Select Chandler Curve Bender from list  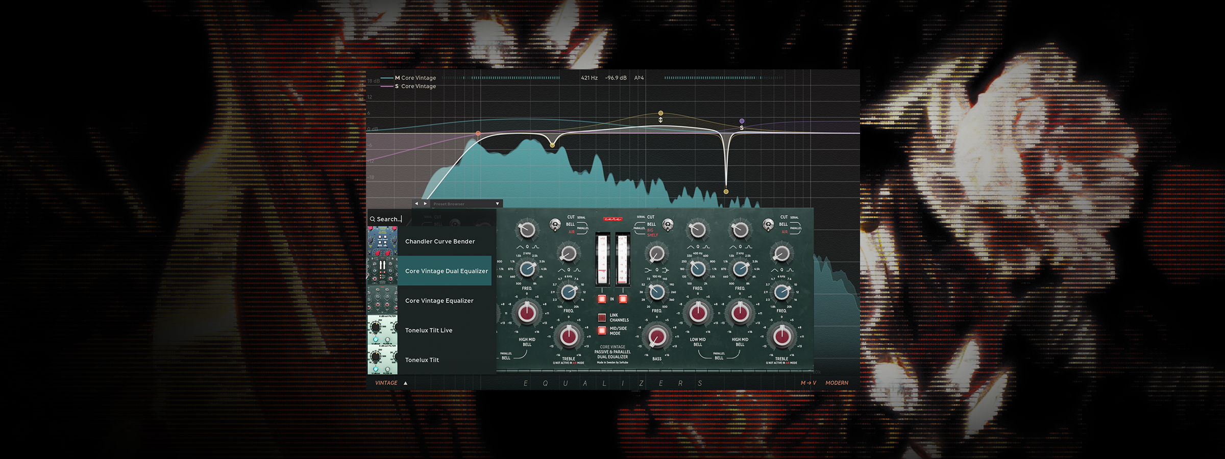[439, 242]
